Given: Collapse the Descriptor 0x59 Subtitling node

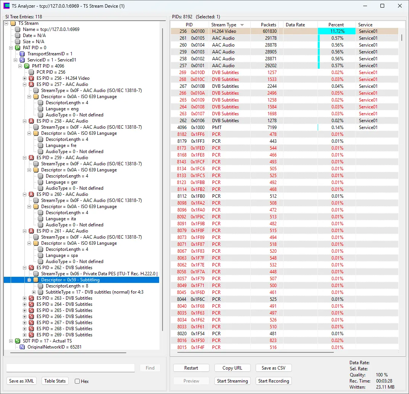Looking at the screenshot, I should 29,280.
